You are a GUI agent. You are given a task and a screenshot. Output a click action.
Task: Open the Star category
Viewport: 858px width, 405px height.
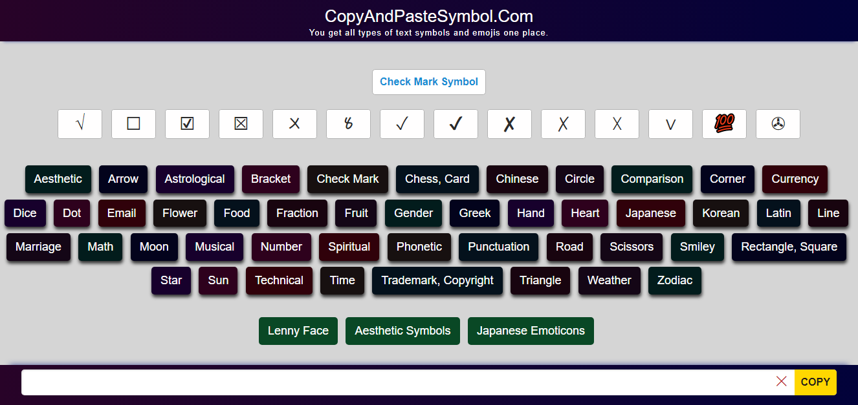(x=171, y=280)
